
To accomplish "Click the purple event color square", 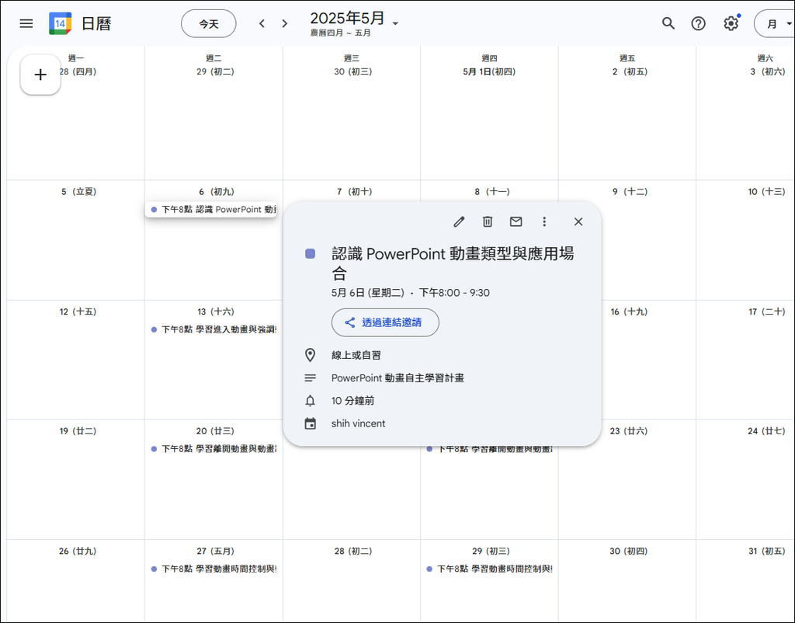I will 311,254.
